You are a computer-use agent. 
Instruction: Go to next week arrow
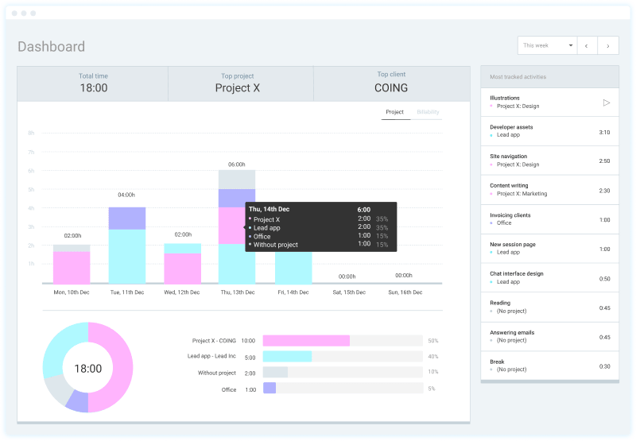pos(608,46)
